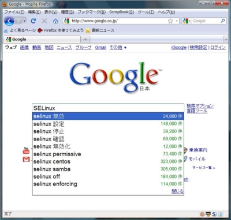This screenshot has width=231, height=220.
Task: Select suggestion selinux 無効
Action: coord(108,116)
